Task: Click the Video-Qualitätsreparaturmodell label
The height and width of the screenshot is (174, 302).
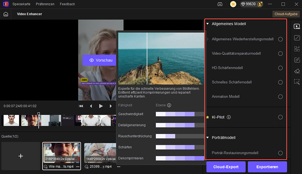Action: [236, 54]
